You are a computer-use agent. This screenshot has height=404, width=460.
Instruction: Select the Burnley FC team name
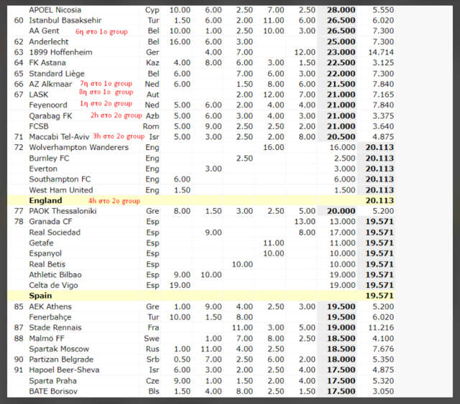click(x=49, y=159)
